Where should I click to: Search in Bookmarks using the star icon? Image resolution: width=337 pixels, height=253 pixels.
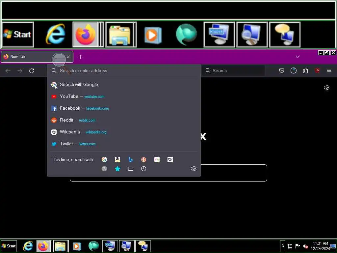coord(117,169)
